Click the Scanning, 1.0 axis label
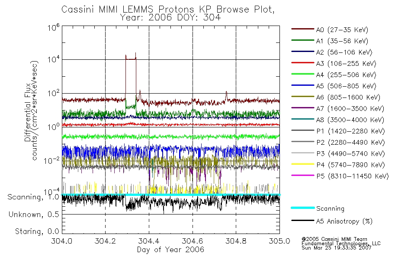The height and width of the screenshot is (260, 411). click(33, 197)
